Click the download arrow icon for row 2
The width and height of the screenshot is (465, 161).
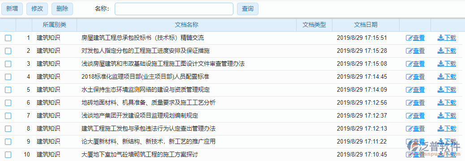(440, 51)
